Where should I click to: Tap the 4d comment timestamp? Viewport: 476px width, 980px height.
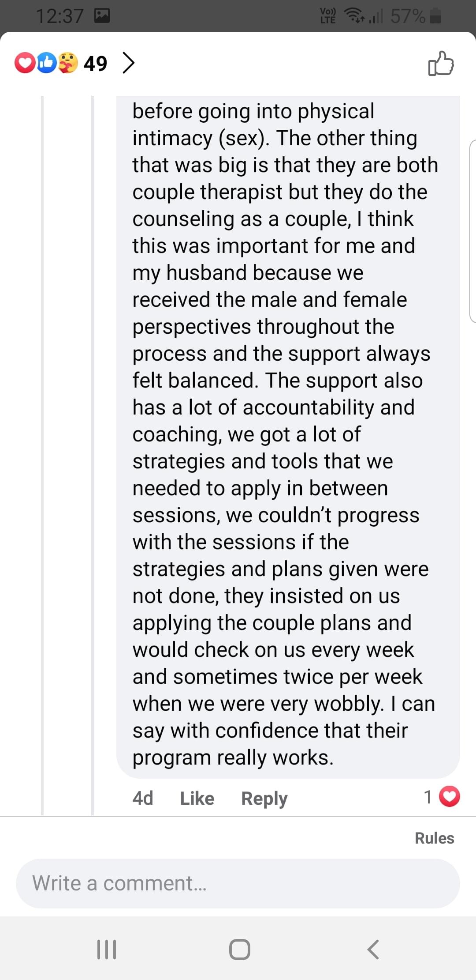(143, 798)
